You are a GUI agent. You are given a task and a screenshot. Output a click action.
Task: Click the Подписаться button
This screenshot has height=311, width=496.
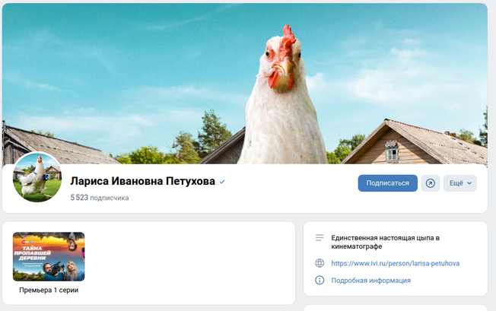point(387,183)
